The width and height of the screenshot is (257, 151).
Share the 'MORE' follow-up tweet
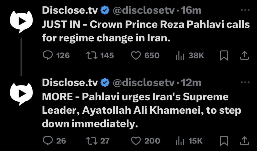(x=244, y=141)
